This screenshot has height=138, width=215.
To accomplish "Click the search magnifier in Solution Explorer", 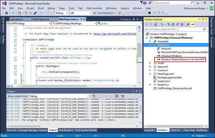I will [204, 29].
